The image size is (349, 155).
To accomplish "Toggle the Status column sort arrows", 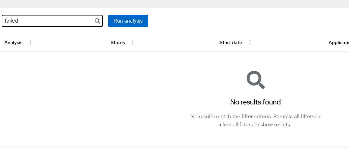I will [133, 42].
